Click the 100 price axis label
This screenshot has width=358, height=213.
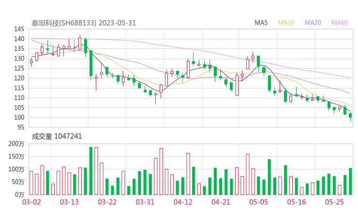pos(19,118)
